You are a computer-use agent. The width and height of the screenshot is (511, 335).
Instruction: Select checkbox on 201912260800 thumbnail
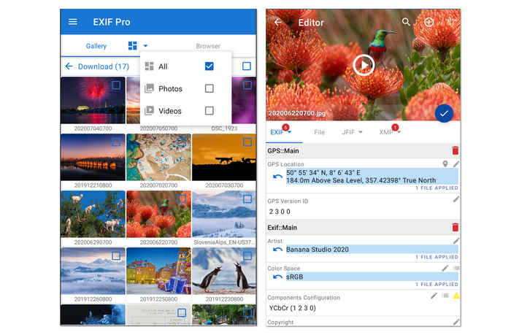point(116,256)
